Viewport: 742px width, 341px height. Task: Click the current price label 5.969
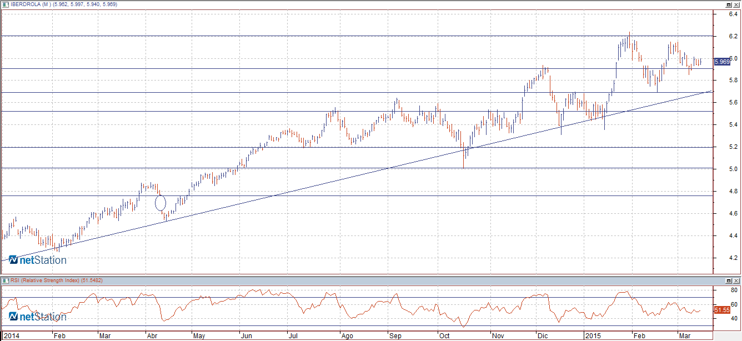click(x=721, y=62)
